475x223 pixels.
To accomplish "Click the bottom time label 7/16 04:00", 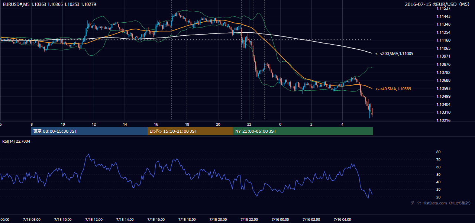I will (343, 219).
